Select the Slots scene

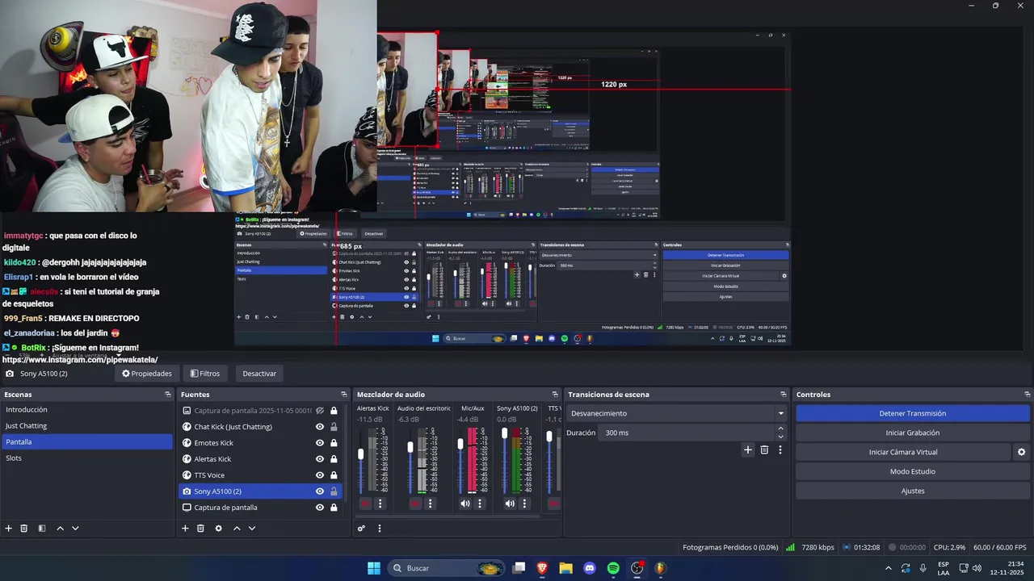86,458
